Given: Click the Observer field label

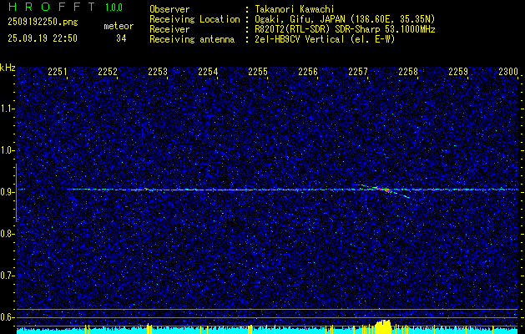Looking at the screenshot, I should 169,9.
